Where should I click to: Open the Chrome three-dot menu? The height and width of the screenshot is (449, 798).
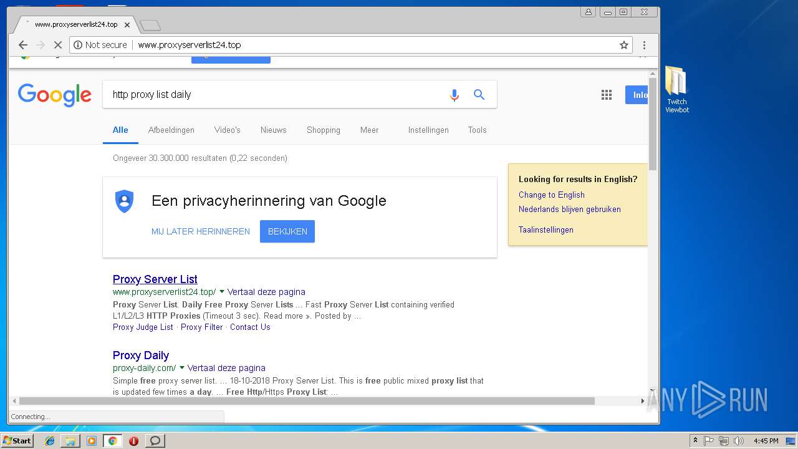644,45
